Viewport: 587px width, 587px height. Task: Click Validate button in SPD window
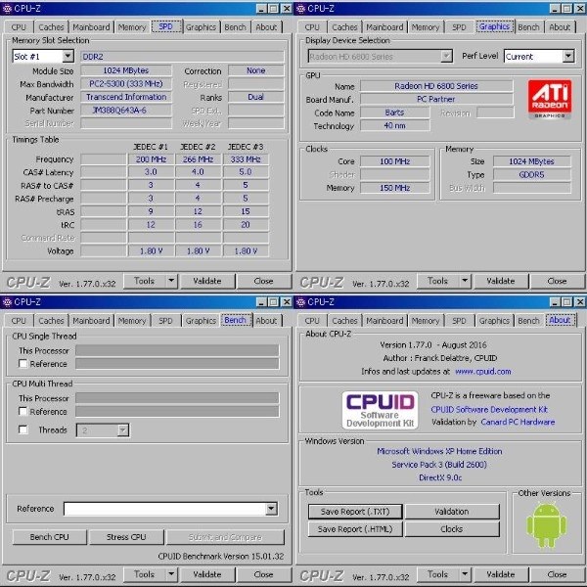coord(207,281)
